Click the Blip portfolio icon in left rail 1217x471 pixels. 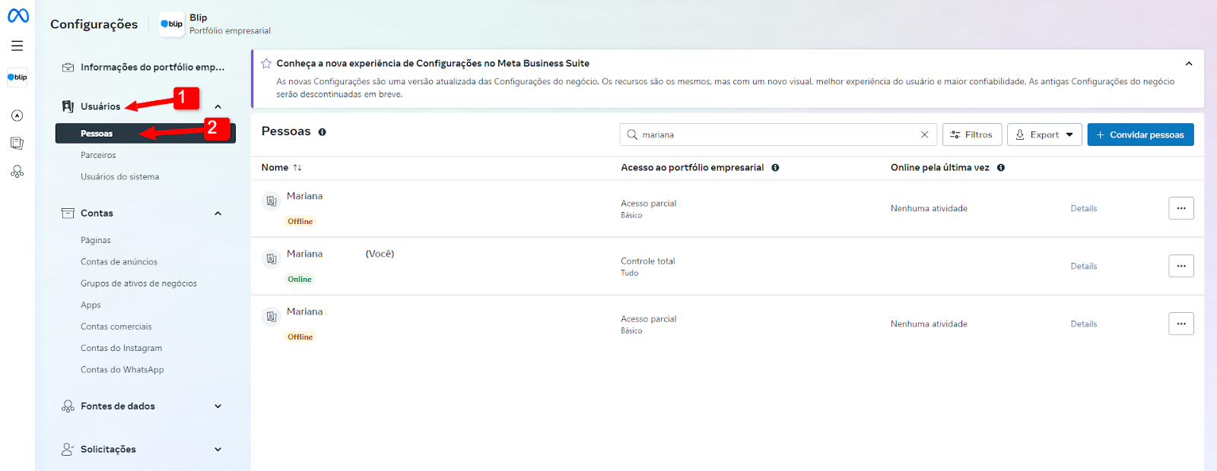[x=17, y=77]
